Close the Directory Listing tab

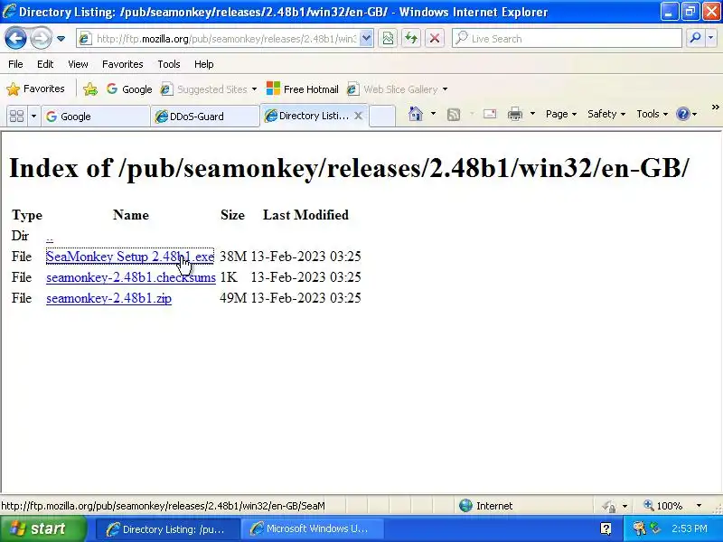[358, 117]
